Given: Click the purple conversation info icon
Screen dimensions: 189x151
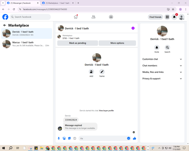Looking at the screenshot, I should tap(133, 28).
